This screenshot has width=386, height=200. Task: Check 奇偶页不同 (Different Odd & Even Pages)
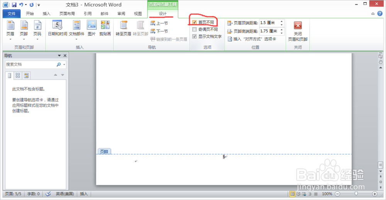pyautogui.click(x=194, y=30)
